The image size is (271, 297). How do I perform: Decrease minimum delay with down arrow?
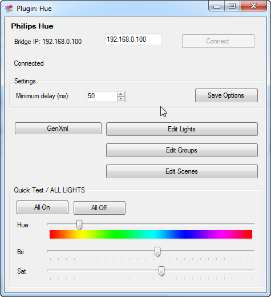(x=121, y=99)
